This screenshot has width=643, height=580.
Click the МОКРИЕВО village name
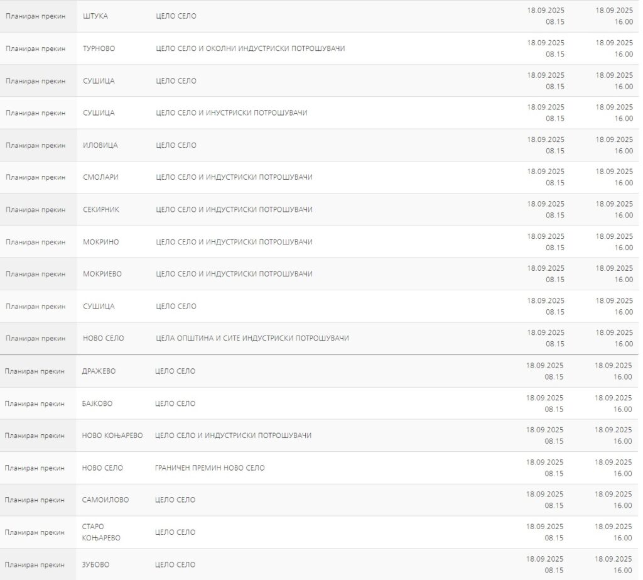[x=102, y=274]
